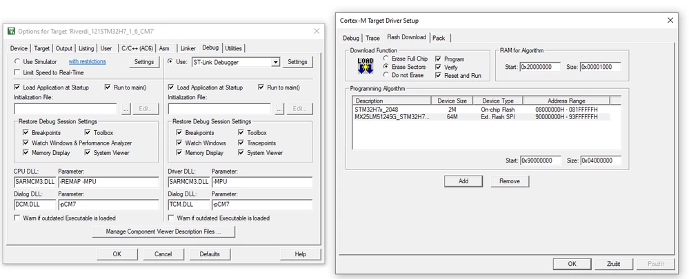Viewport: 689px width, 279px height.
Task: Open the User tab
Action: [106, 48]
